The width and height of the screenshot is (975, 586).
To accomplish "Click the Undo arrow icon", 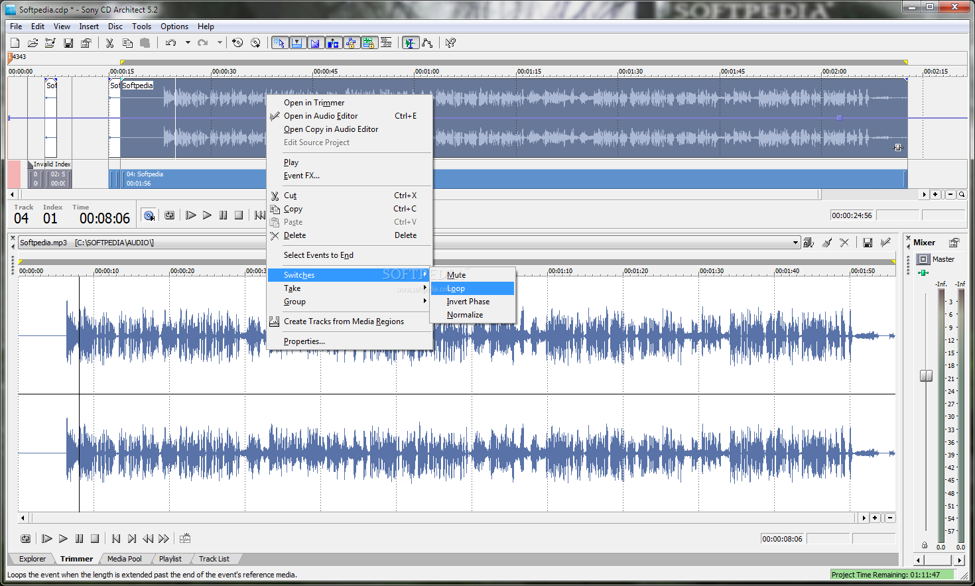I will point(170,43).
